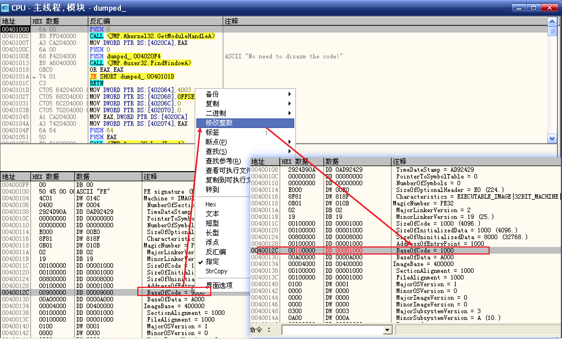Open the 命令 combo box dropdown arrow
This screenshot has width=562, height=339.
point(387,330)
